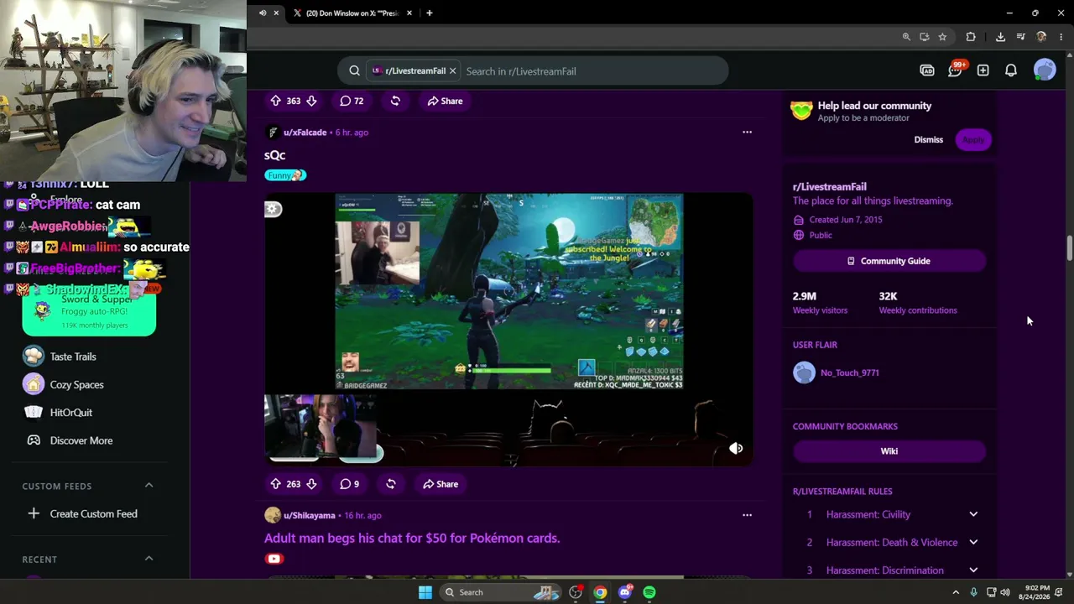The width and height of the screenshot is (1074, 604).
Task: Open the more options menu for Shikayama's post
Action: click(747, 515)
